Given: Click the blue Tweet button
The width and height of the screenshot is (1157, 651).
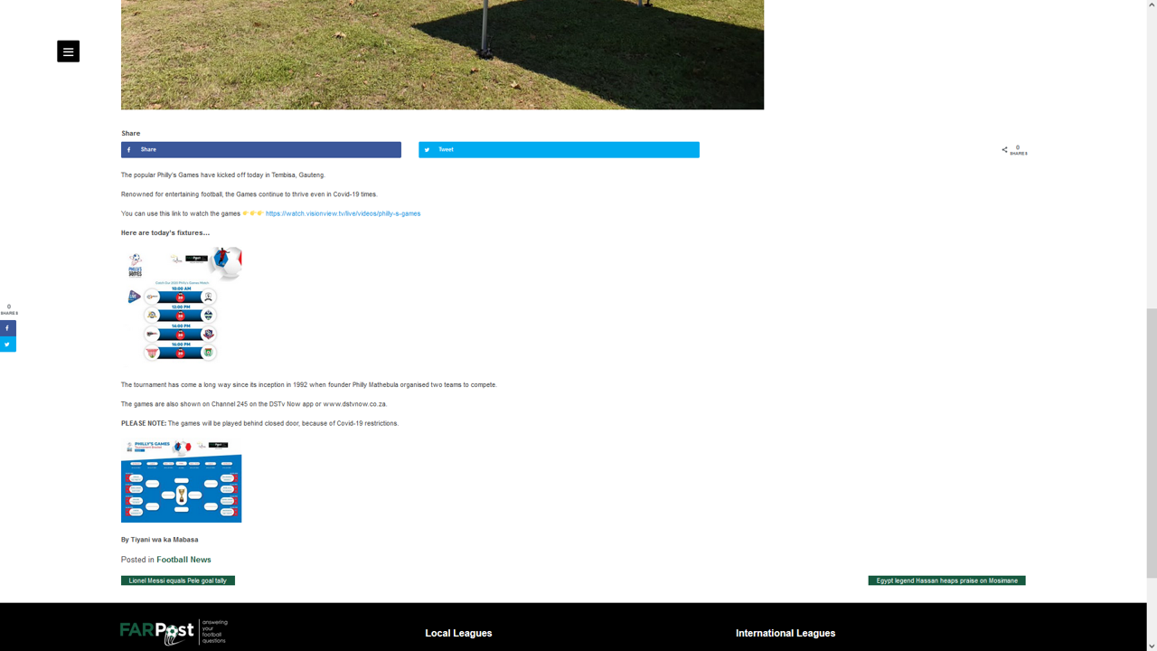Looking at the screenshot, I should 558,150.
